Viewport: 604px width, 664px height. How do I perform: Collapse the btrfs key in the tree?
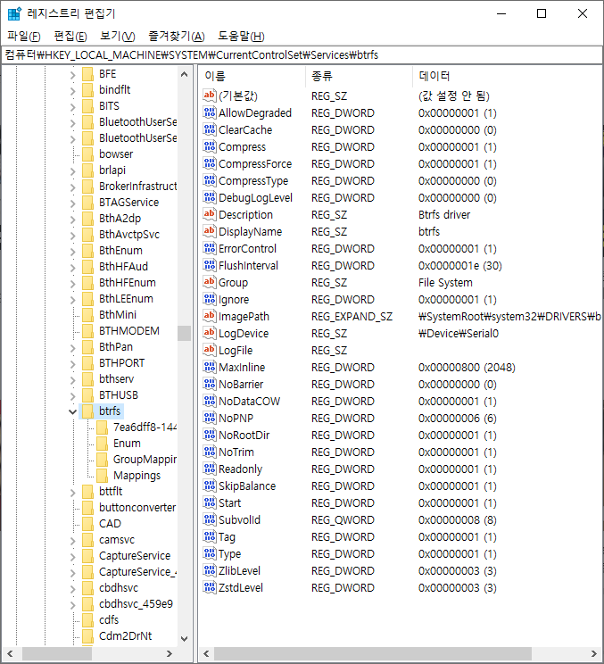point(72,411)
